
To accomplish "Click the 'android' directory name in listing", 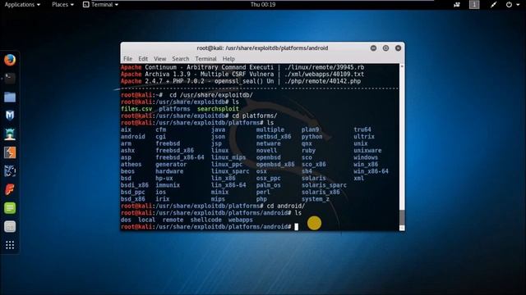I will (133, 137).
